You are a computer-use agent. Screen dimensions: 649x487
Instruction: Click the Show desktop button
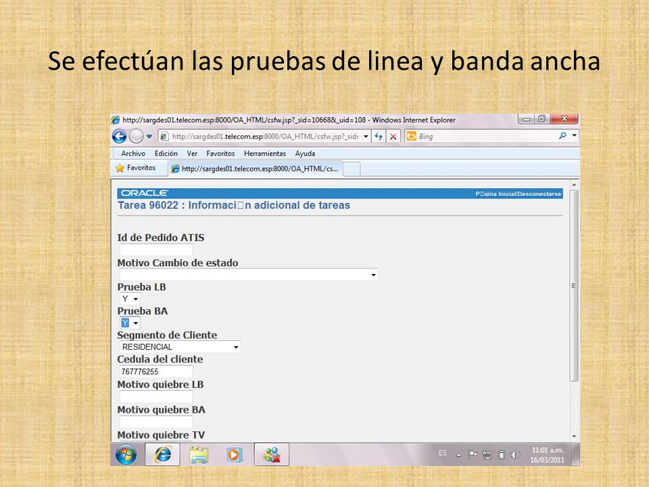tap(576, 455)
